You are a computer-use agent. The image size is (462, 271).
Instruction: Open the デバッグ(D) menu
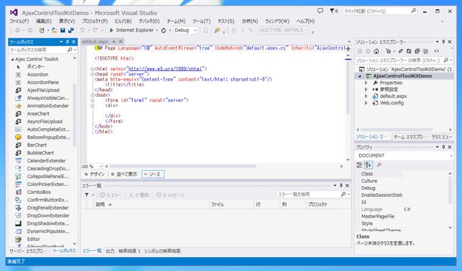(149, 21)
